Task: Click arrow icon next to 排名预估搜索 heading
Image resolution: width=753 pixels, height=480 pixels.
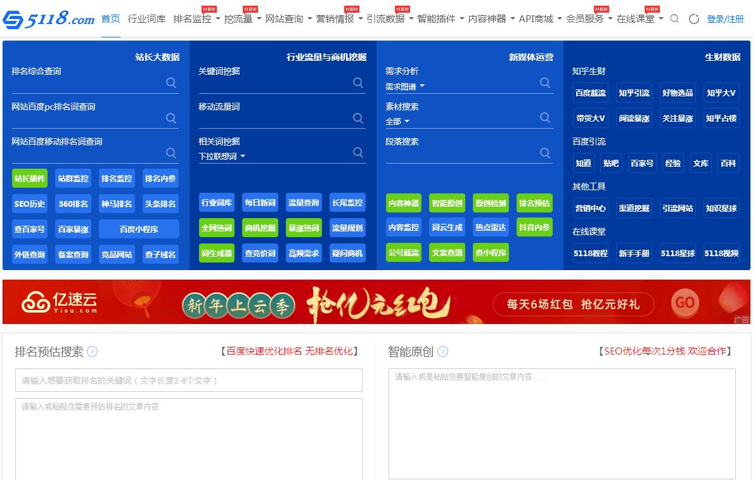Action: 93,351
